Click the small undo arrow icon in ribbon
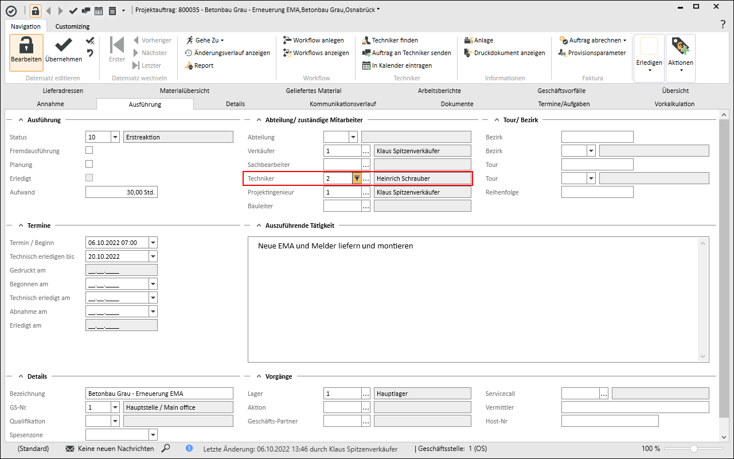This screenshot has height=459, width=734. pyautogui.click(x=90, y=53)
